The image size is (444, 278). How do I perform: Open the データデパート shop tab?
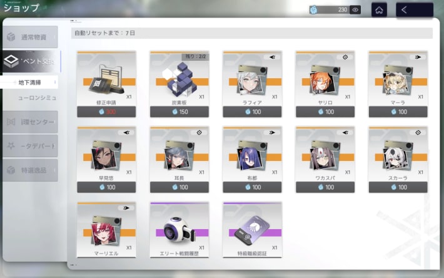[30, 146]
